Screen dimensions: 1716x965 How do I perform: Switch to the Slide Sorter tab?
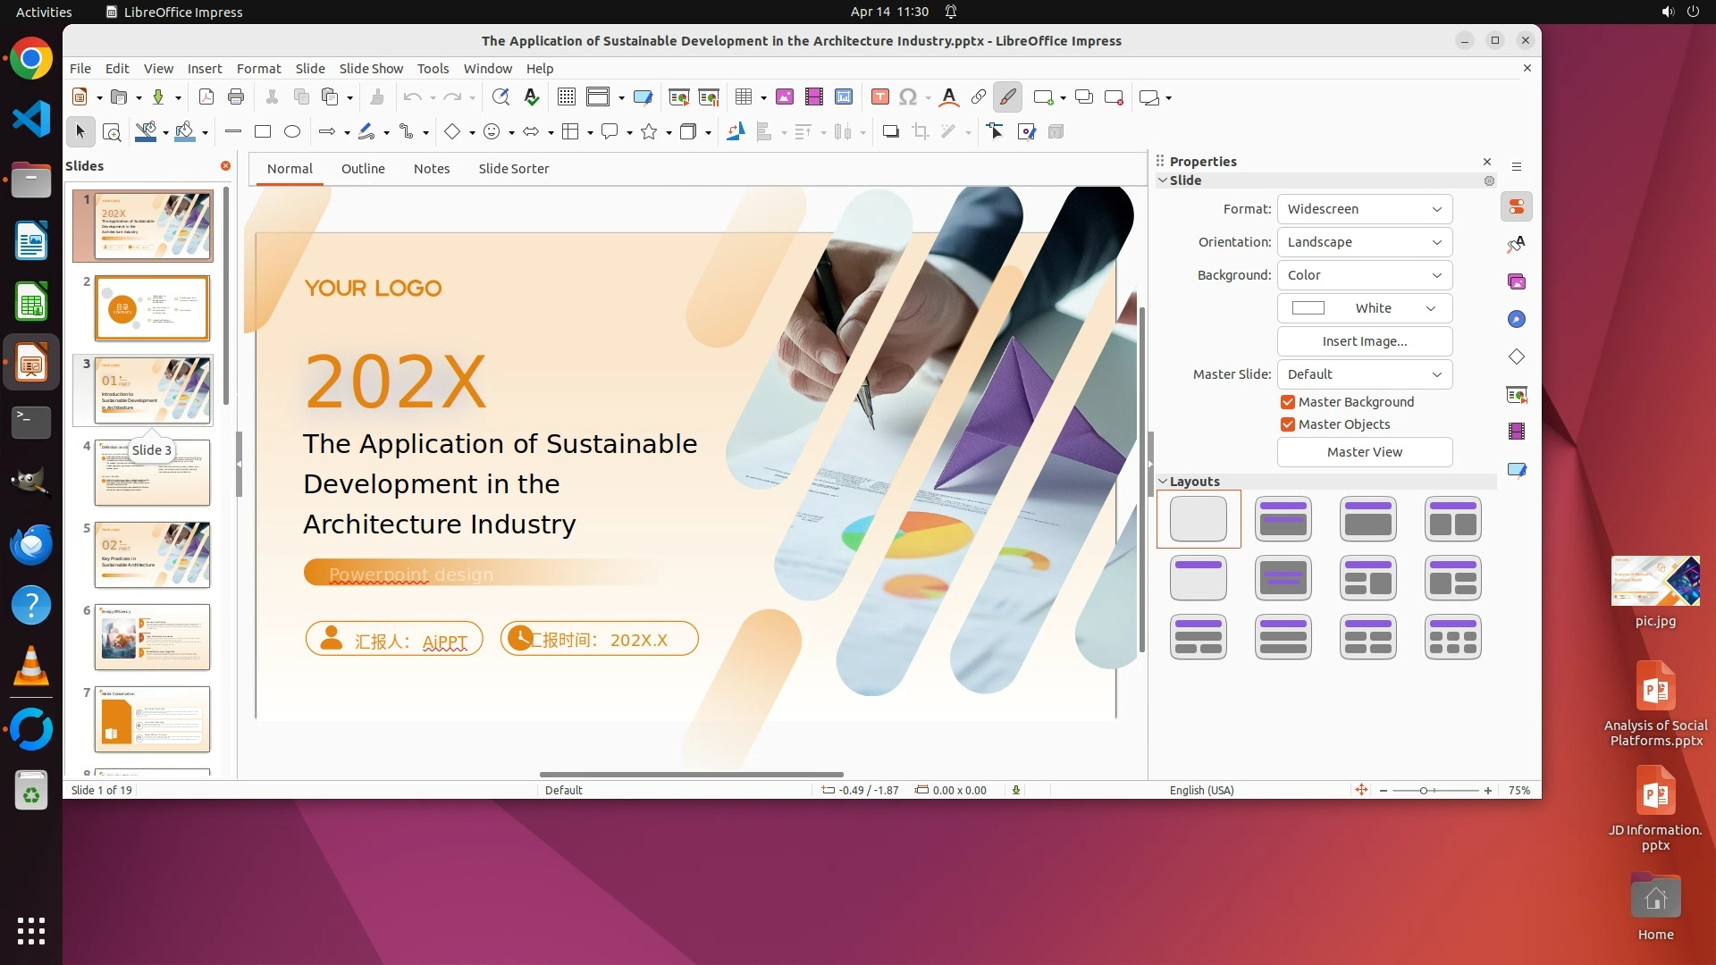(513, 169)
